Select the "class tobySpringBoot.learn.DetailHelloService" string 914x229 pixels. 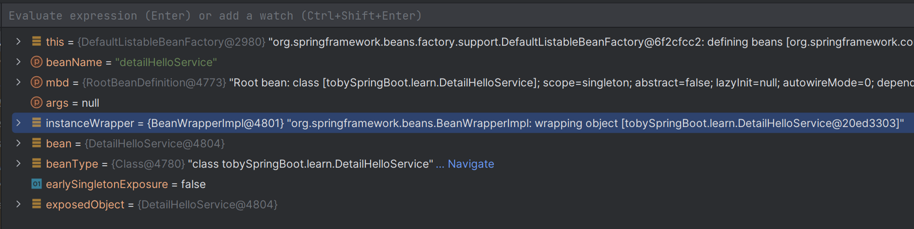coord(311,164)
